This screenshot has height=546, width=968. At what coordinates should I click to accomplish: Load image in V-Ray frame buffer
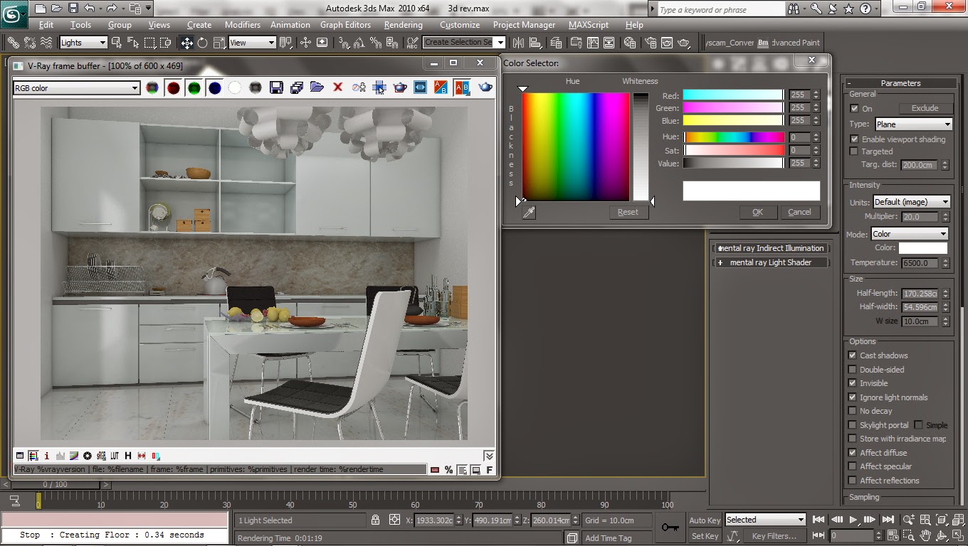coord(317,88)
